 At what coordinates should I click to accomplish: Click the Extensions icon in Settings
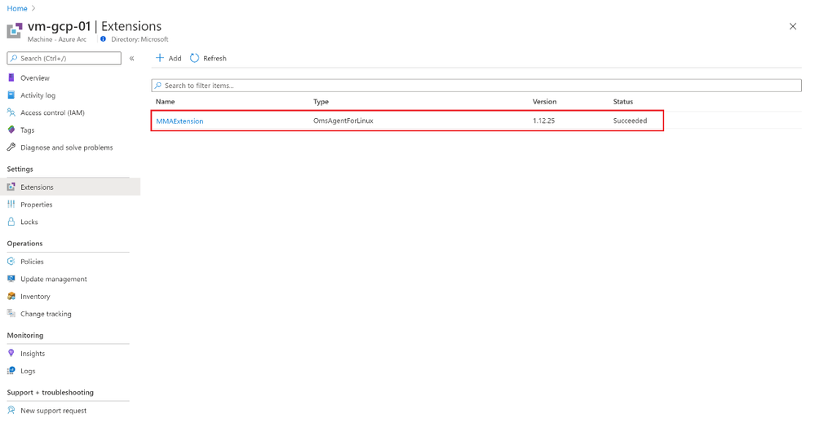[x=11, y=187]
